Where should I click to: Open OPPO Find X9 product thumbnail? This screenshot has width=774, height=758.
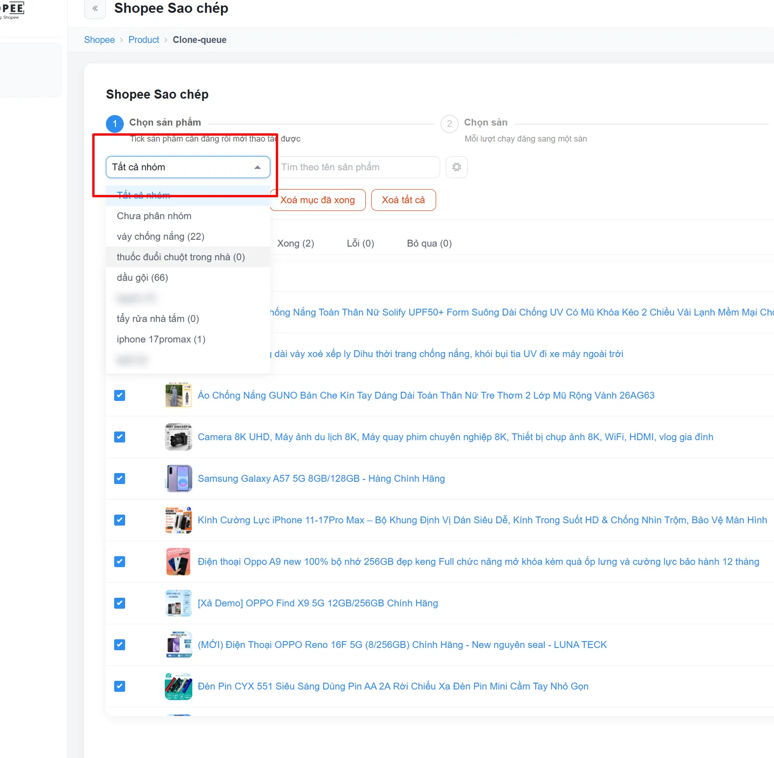tap(179, 603)
